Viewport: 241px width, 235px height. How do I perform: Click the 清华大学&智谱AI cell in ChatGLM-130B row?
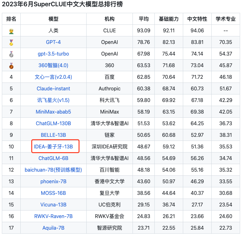[x=109, y=123]
